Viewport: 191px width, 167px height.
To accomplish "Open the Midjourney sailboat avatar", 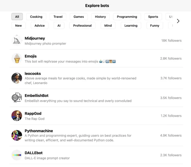I will (17, 41).
